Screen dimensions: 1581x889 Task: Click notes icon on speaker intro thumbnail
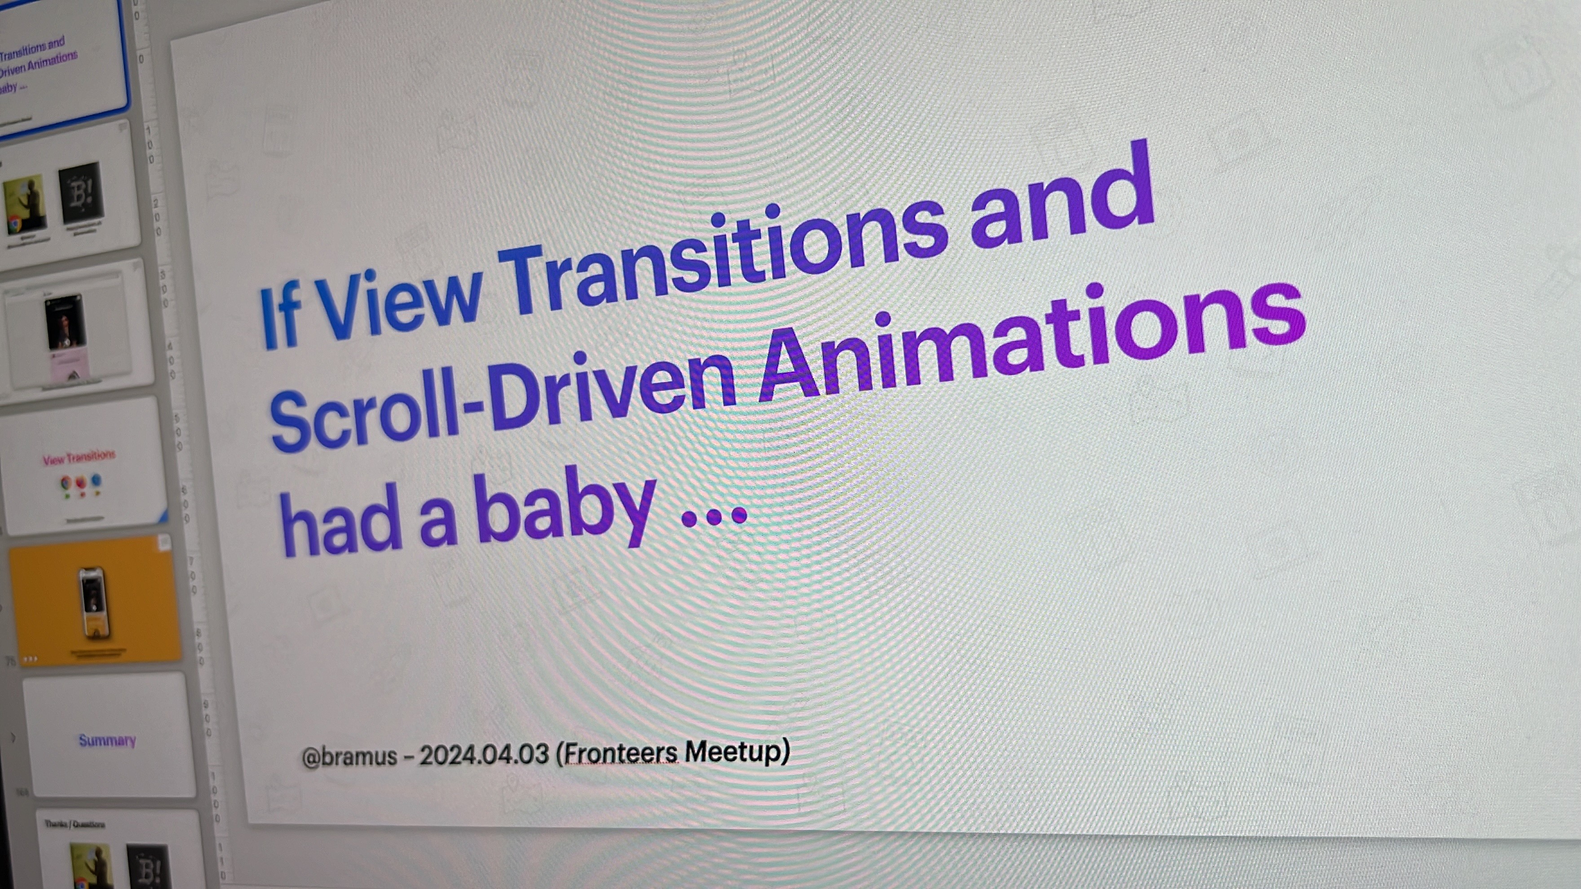(123, 128)
